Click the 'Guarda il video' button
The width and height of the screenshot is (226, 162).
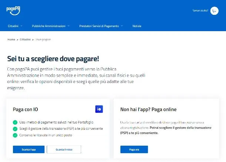tap(64, 149)
